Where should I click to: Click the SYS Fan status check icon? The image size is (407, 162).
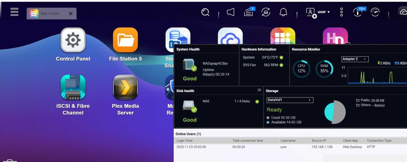pyautogui.click(x=281, y=65)
